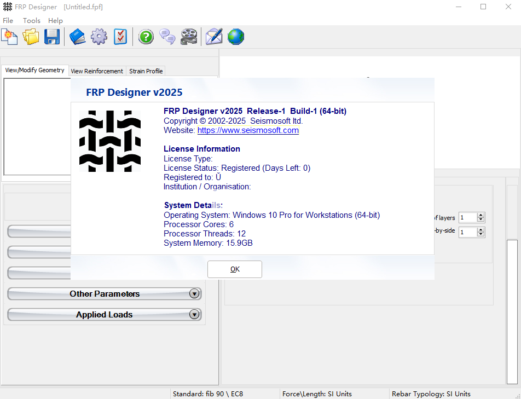Open program settings via the gear icon
Image resolution: width=521 pixels, height=399 pixels.
pyautogui.click(x=99, y=37)
